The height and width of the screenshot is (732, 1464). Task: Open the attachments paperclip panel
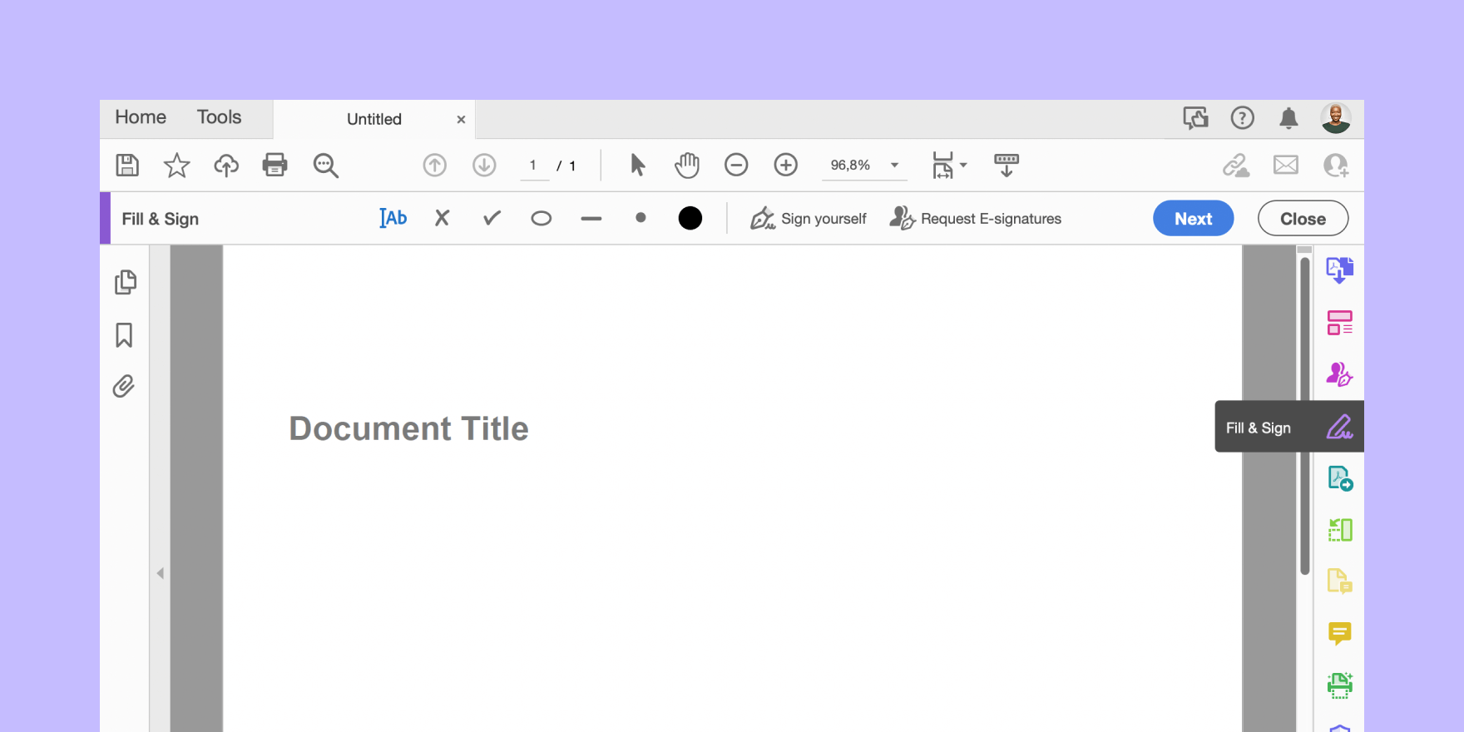point(124,386)
